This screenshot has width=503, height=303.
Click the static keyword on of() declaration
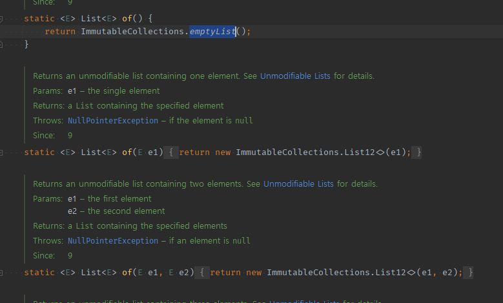39,18
